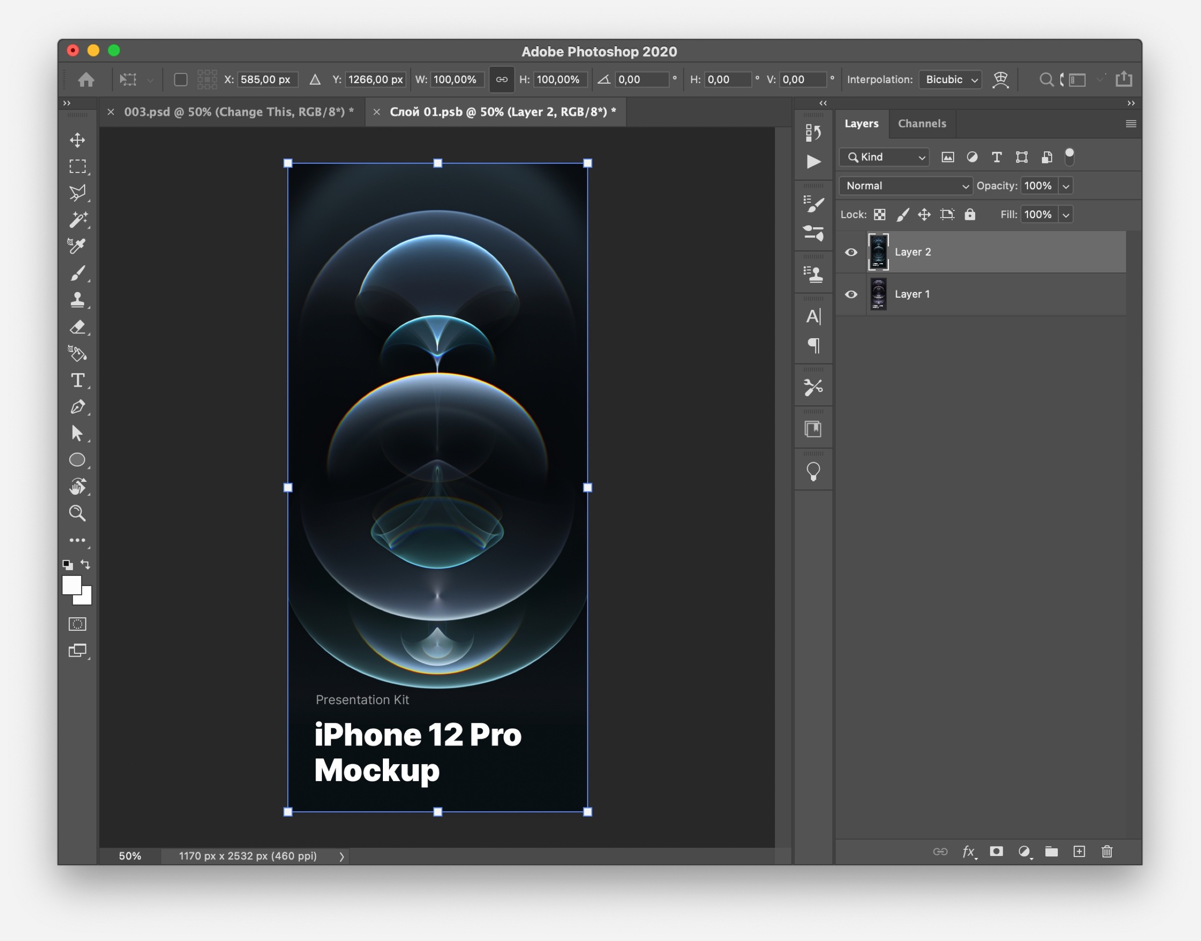Switch to warp mode
This screenshot has height=941, width=1201.
pyautogui.click(x=1001, y=80)
